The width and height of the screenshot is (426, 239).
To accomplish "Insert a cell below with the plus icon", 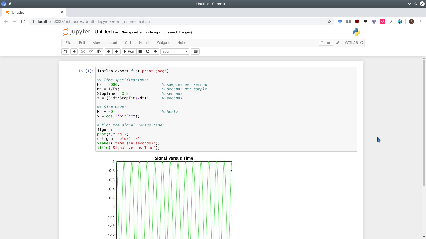I will (x=74, y=52).
